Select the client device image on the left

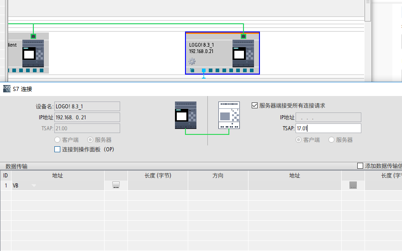coord(33,53)
